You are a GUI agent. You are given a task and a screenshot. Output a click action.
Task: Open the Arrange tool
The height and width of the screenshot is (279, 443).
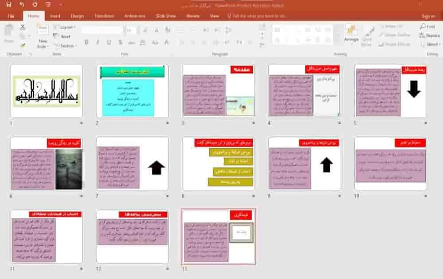351,34
